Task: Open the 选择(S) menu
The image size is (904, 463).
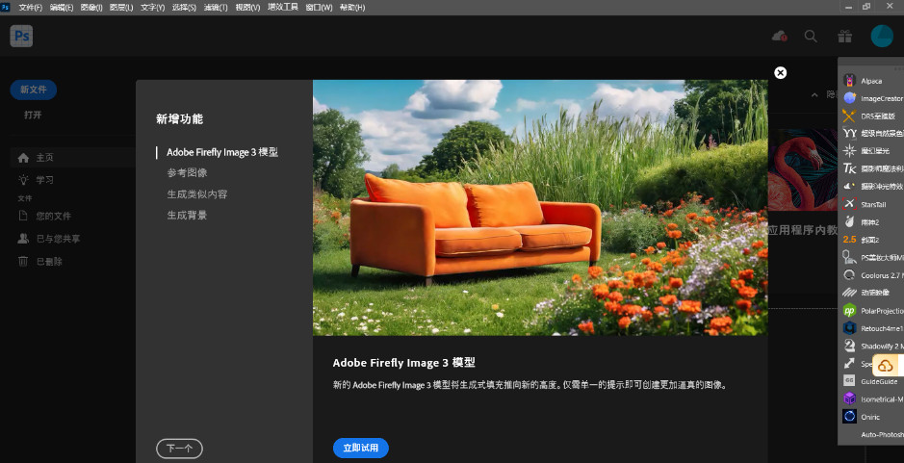Action: coord(184,8)
